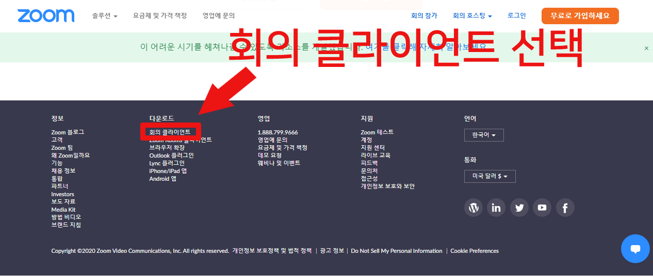Click the 무료로 가입하세요 button
The image size is (653, 276).
[580, 16]
